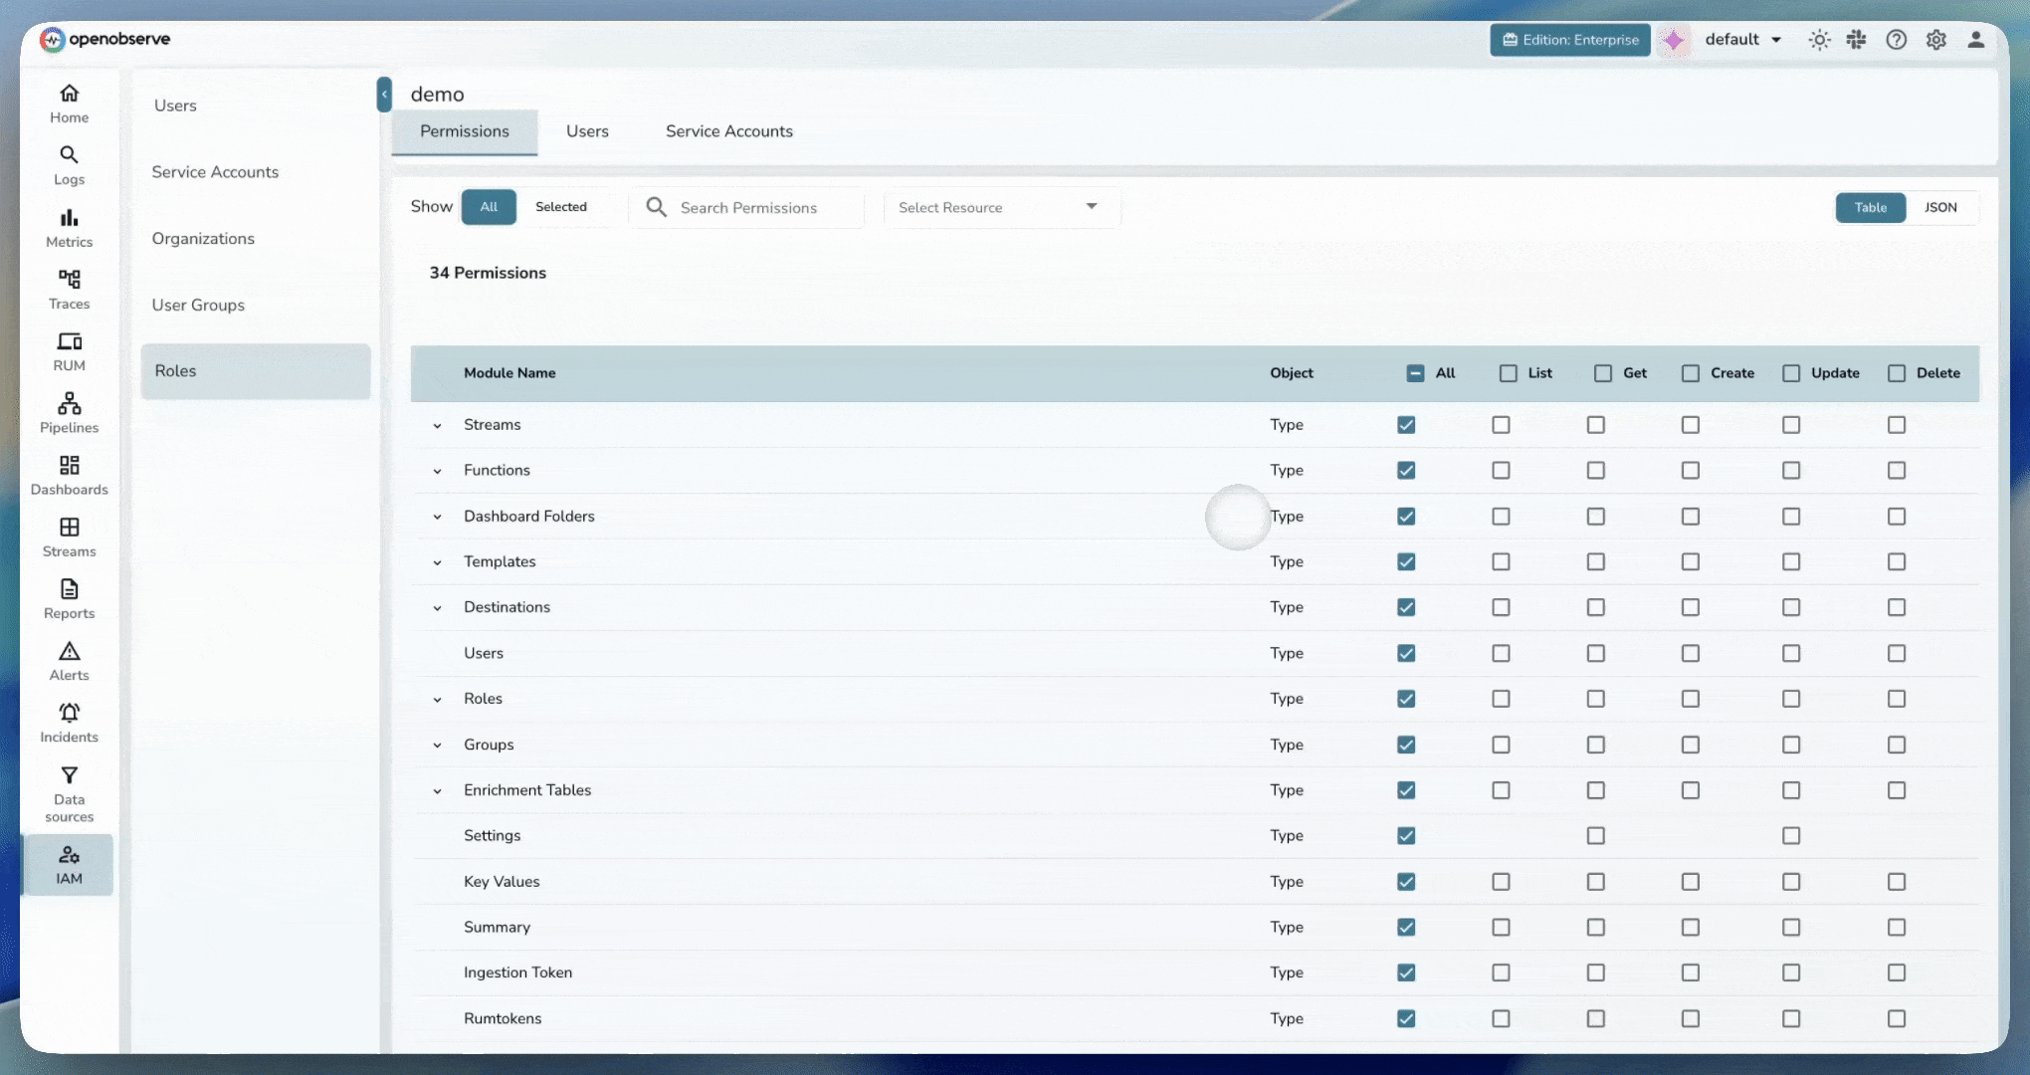
Task: Navigate to Incidents
Action: tap(69, 724)
